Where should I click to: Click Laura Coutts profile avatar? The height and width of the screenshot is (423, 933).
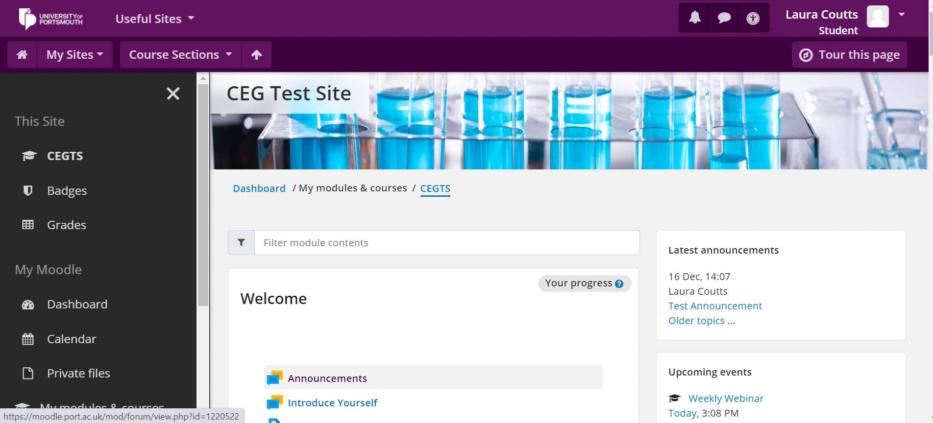tap(877, 16)
